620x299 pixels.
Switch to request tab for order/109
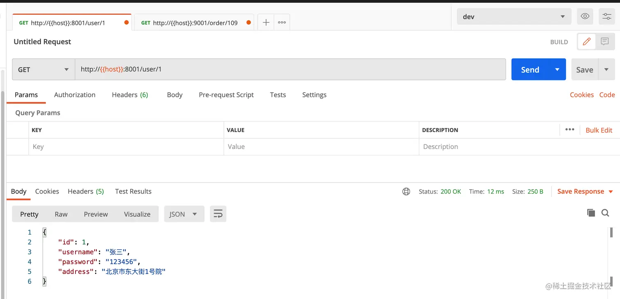pyautogui.click(x=194, y=23)
